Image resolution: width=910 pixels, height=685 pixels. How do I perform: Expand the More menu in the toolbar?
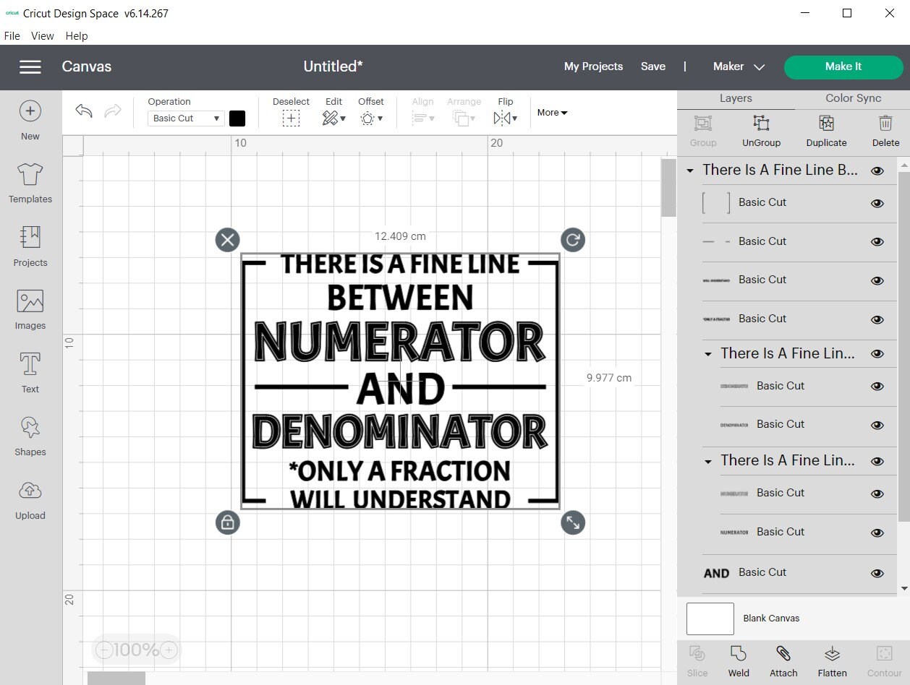tap(551, 112)
